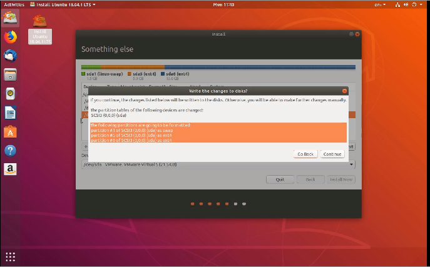
Task: Click the Install Now button
Action: coord(341,179)
